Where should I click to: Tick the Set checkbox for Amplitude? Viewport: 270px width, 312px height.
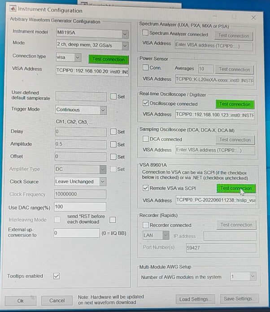click(113, 144)
